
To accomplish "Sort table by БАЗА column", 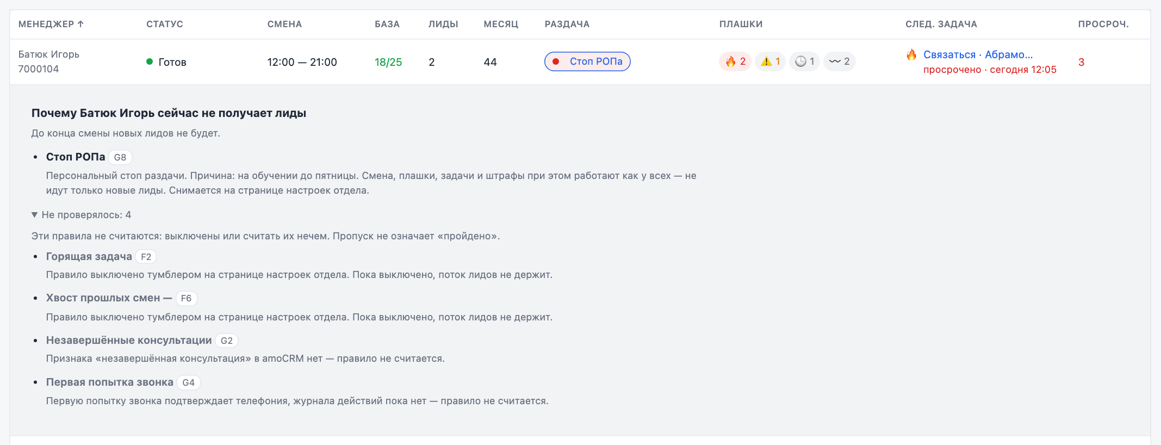I will pyautogui.click(x=387, y=24).
